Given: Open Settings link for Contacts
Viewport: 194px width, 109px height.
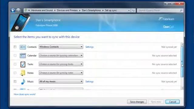Looking at the screenshot, I should [89, 47].
